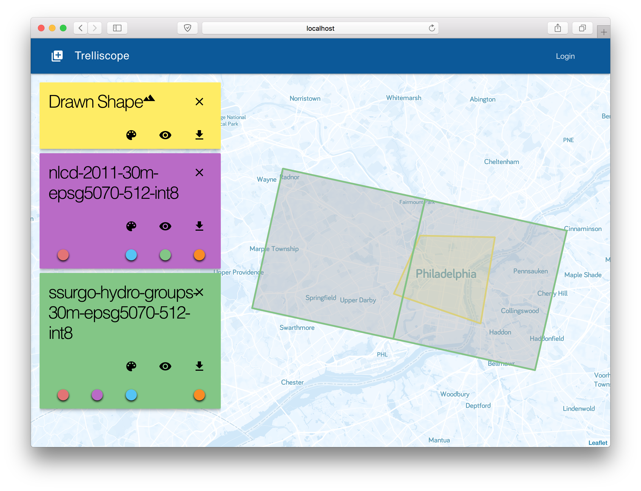Click the Trelliscope add-library logo icon
The width and height of the screenshot is (641, 491).
(57, 56)
